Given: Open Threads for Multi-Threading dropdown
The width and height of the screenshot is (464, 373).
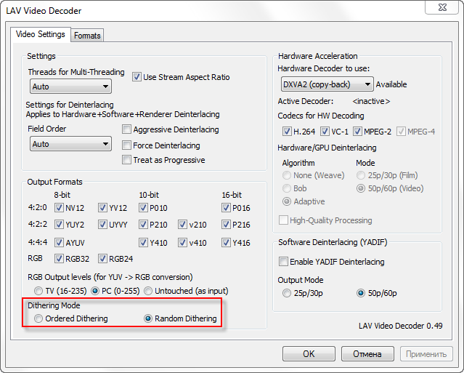Looking at the screenshot, I should (70, 87).
